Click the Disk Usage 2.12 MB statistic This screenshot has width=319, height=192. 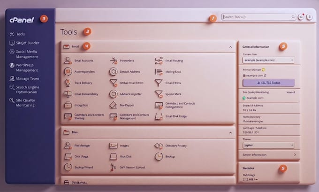[250, 179]
